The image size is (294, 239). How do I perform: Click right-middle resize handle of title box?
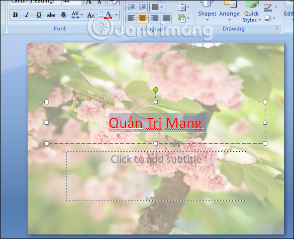pyautogui.click(x=265, y=123)
